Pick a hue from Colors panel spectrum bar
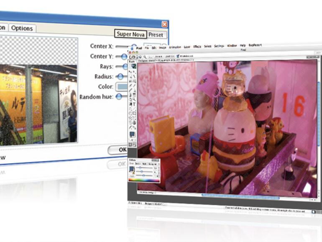This screenshot has height=242, width=322. [144, 180]
